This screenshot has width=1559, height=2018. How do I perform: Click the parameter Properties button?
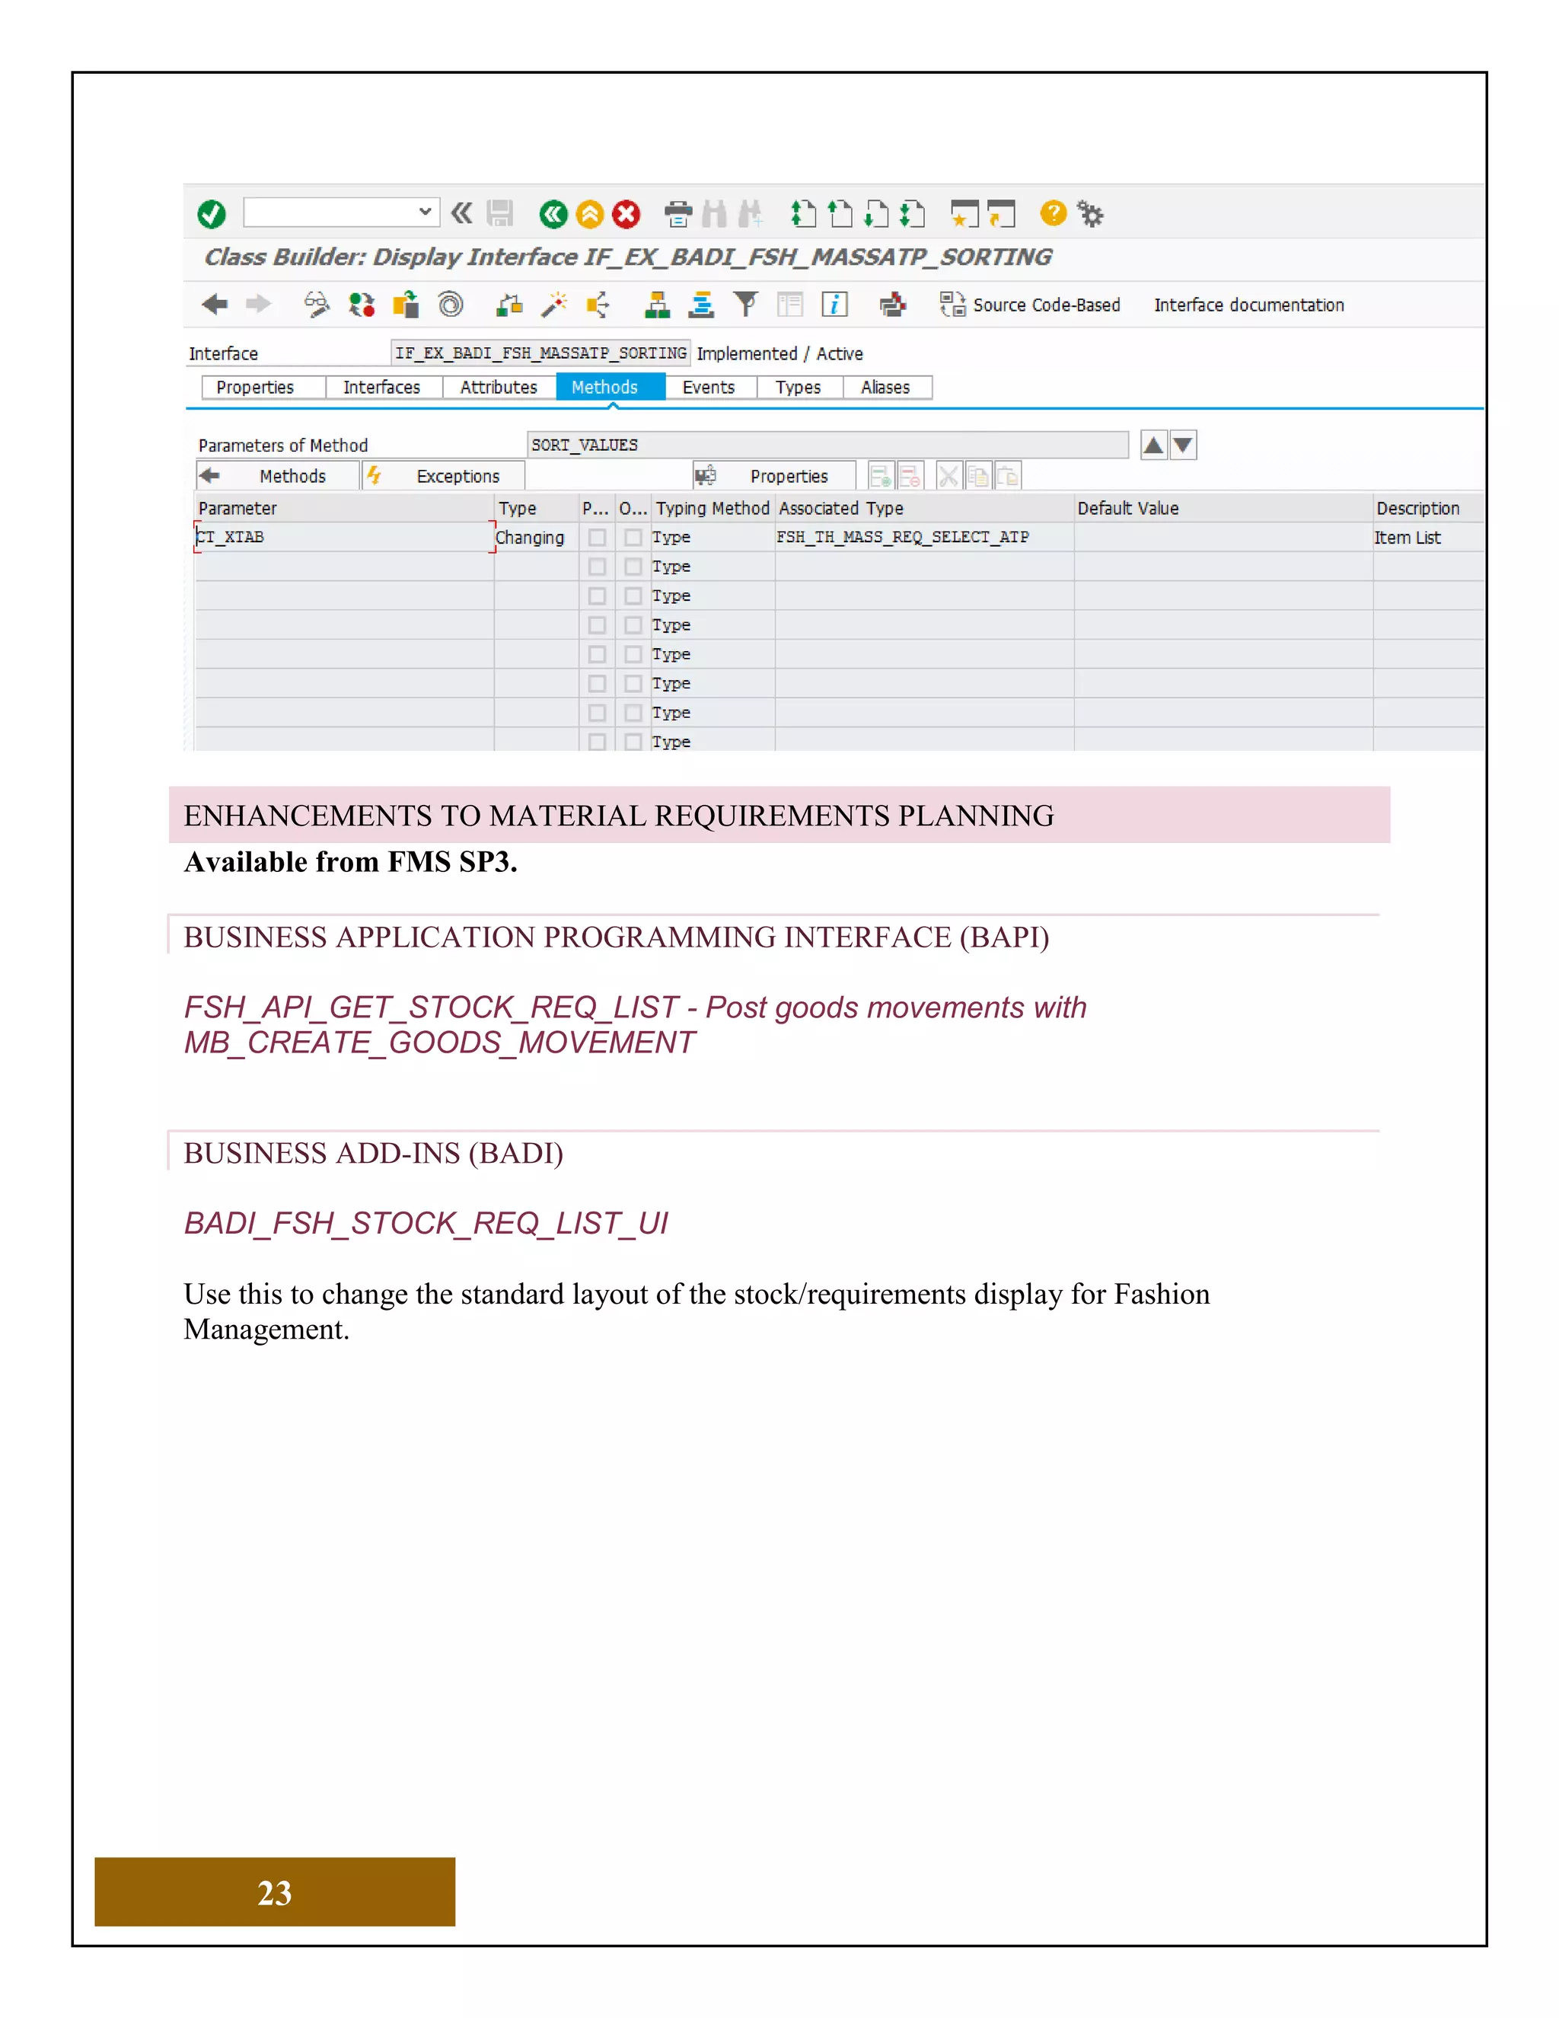click(774, 476)
